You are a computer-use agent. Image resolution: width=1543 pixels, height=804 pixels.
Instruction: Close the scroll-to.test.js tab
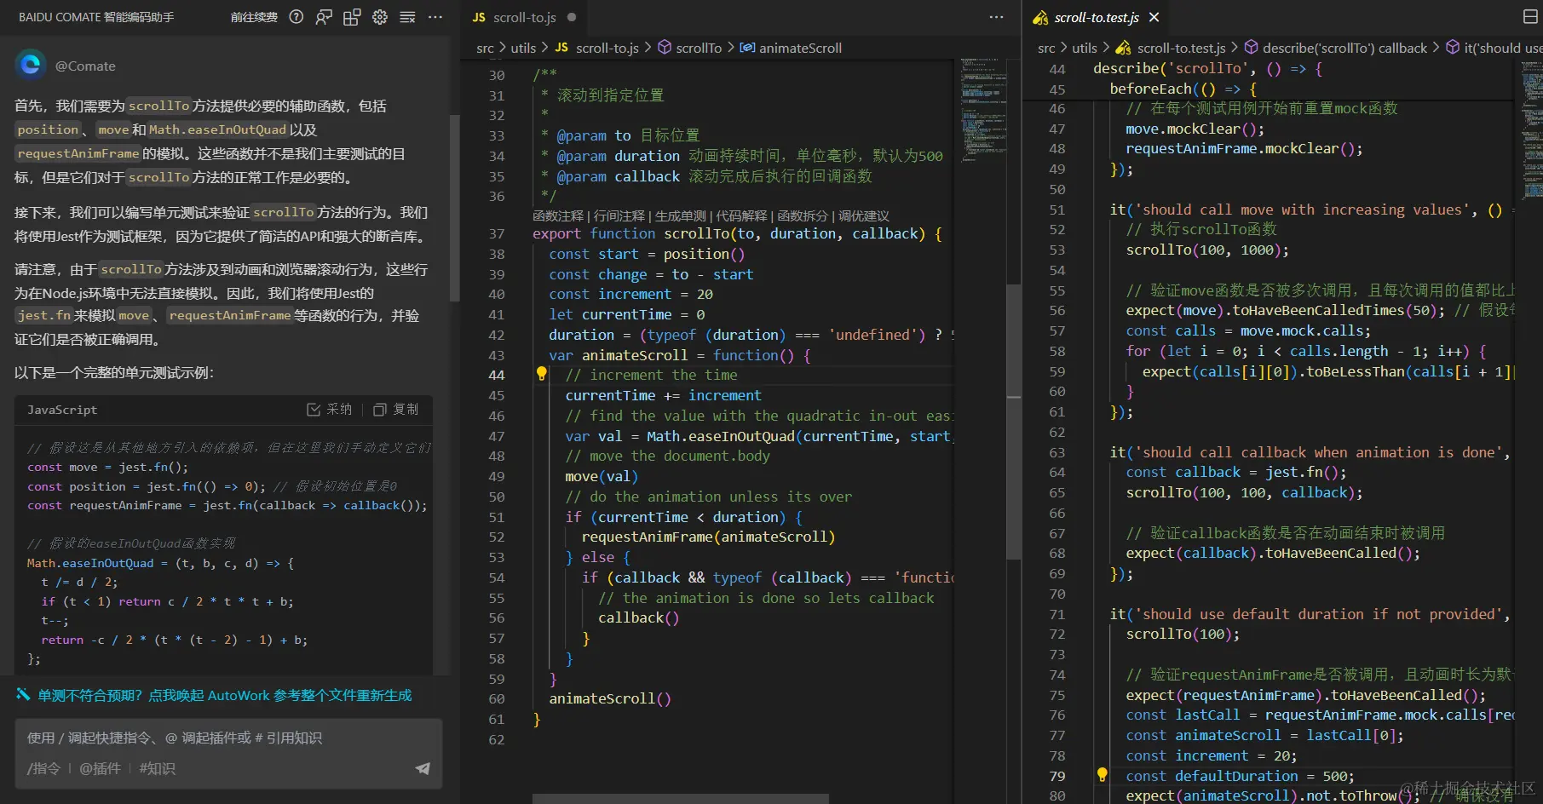[x=1154, y=17]
